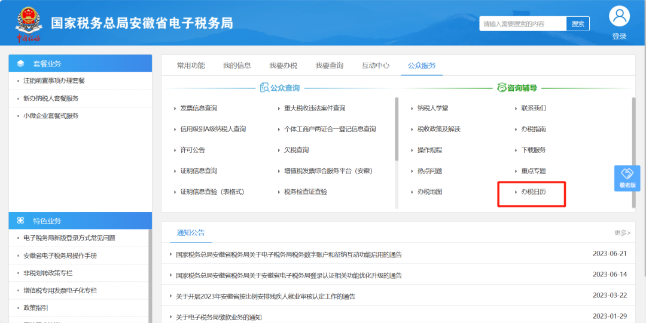Viewport: 646px width, 323px height.
Task: Open 增值税发票综合服务平台（安徽）
Action: point(328,171)
